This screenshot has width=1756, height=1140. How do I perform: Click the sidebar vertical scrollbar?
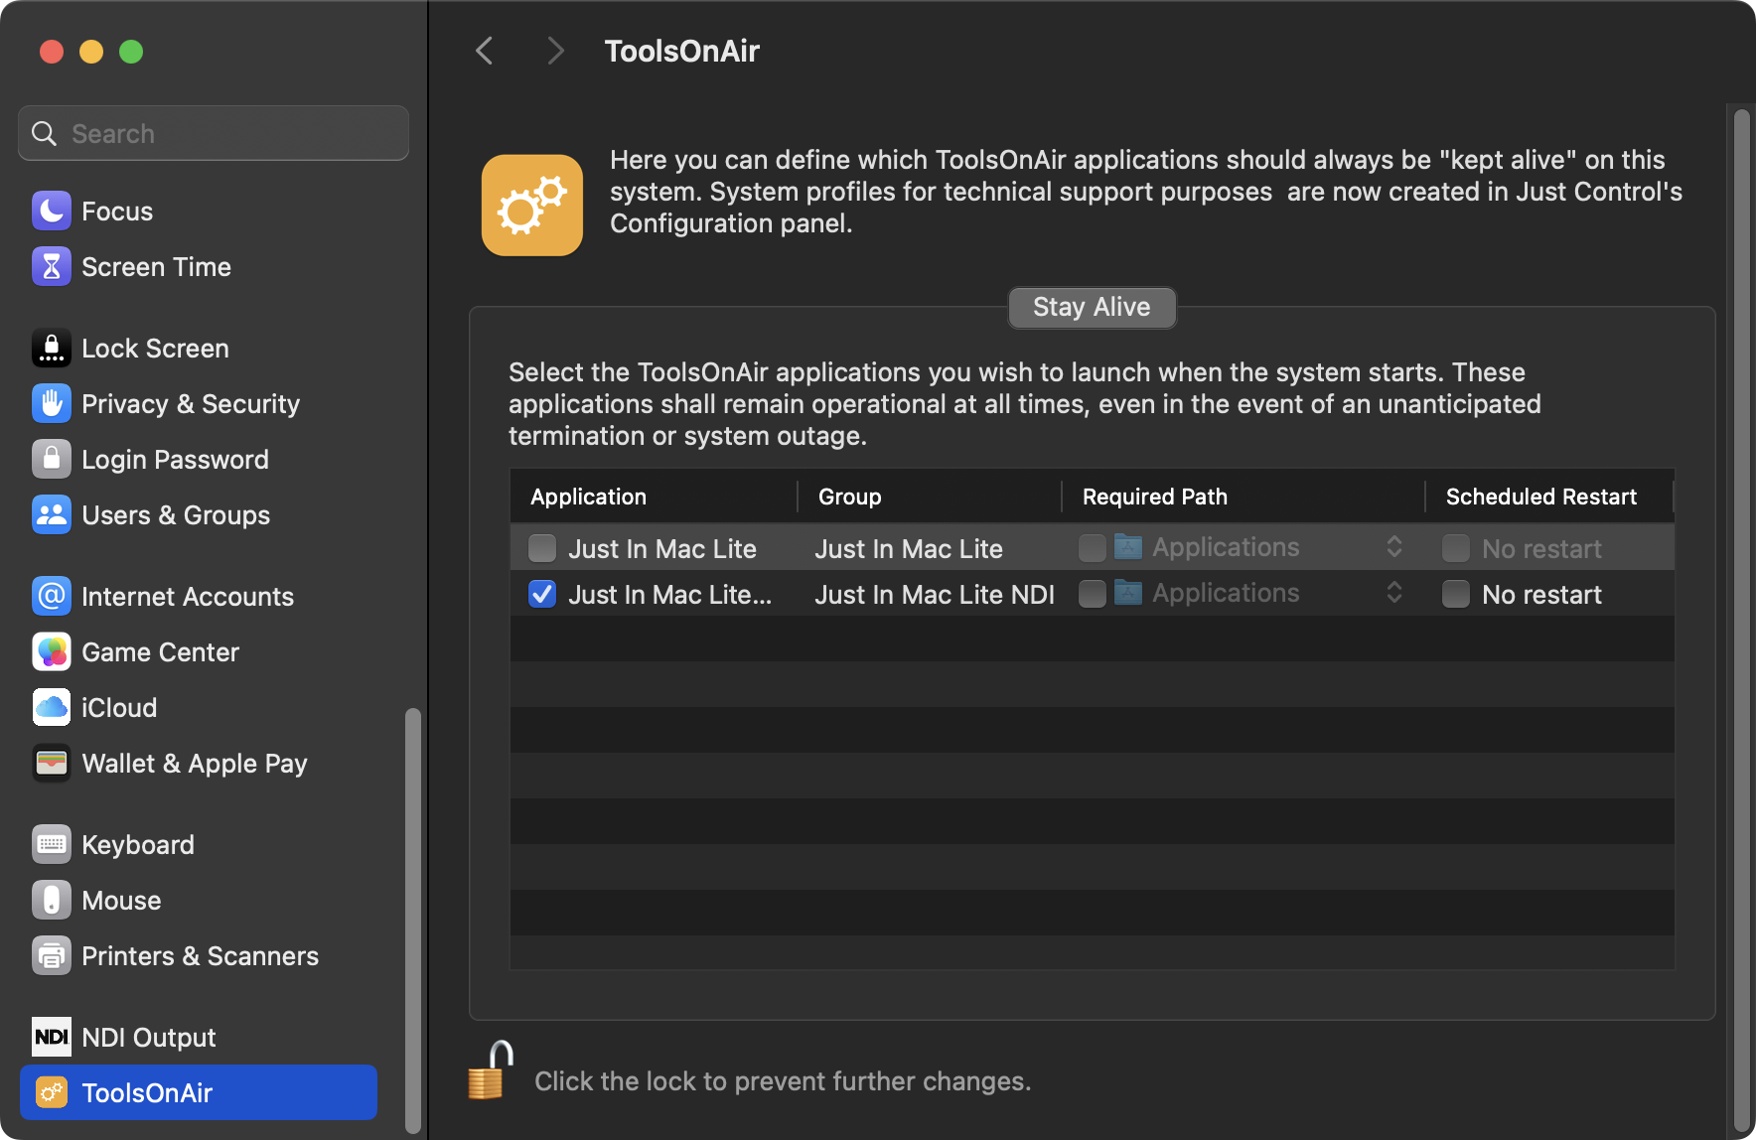coord(413,920)
